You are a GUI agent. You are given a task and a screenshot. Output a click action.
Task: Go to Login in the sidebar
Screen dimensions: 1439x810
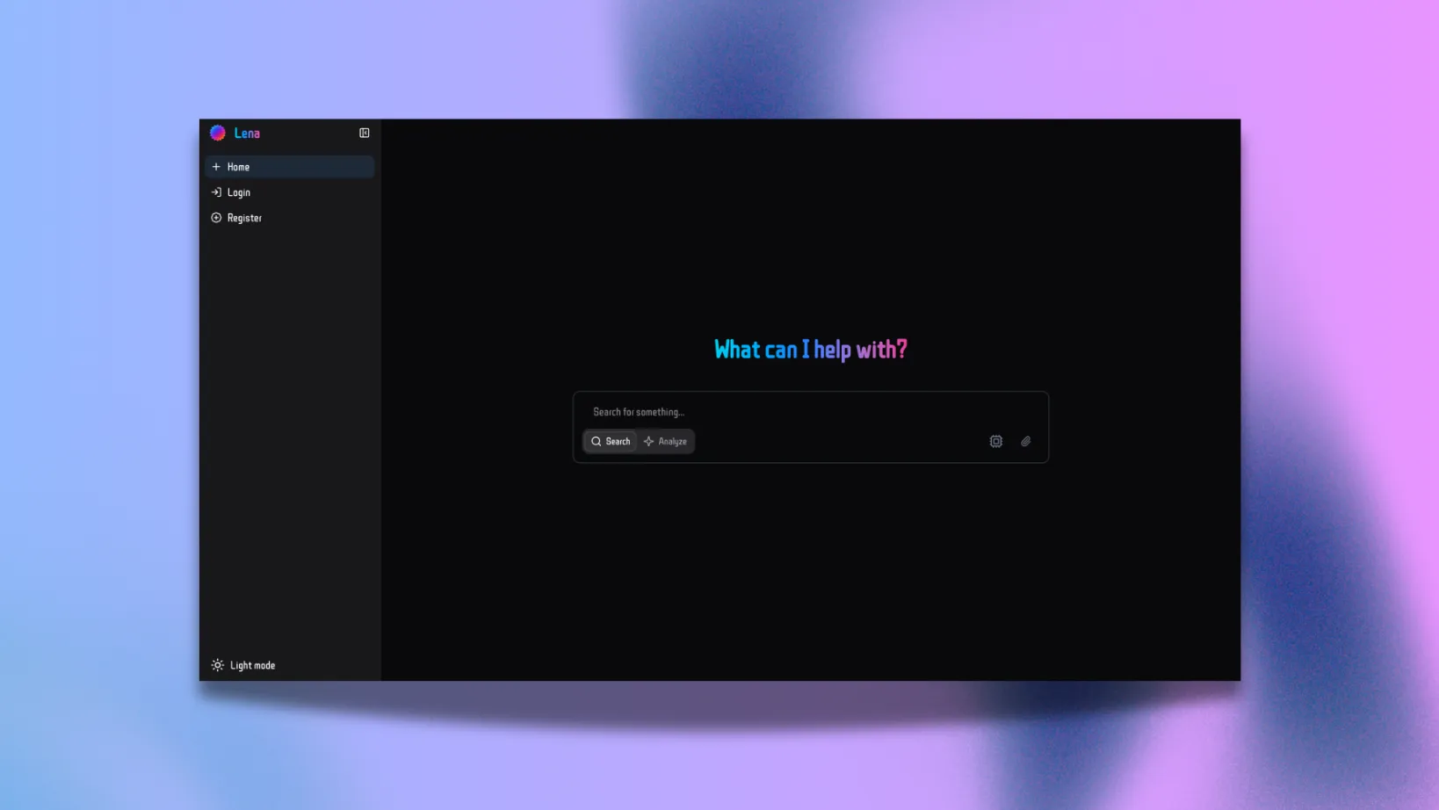pyautogui.click(x=290, y=192)
